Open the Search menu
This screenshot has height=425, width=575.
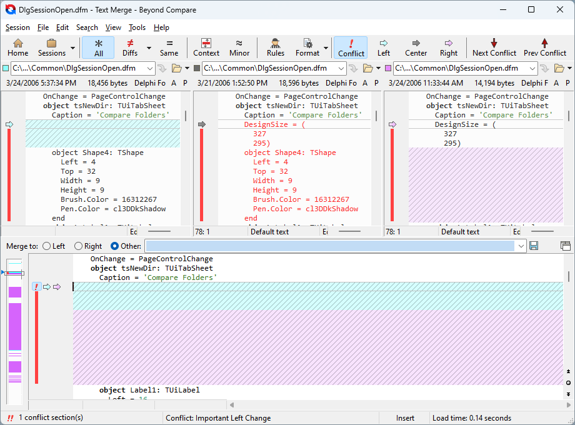(87, 27)
